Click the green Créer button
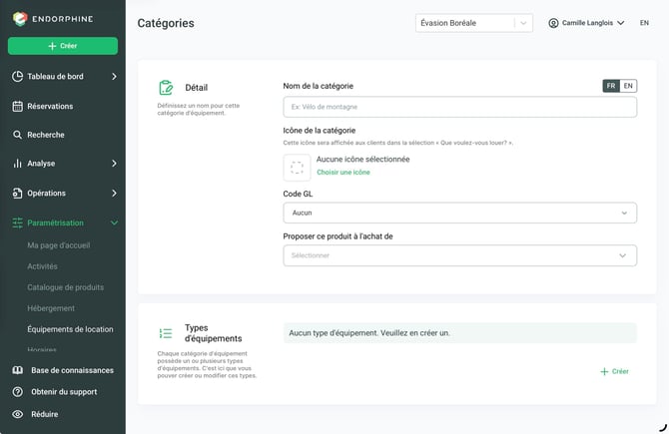 63,46
